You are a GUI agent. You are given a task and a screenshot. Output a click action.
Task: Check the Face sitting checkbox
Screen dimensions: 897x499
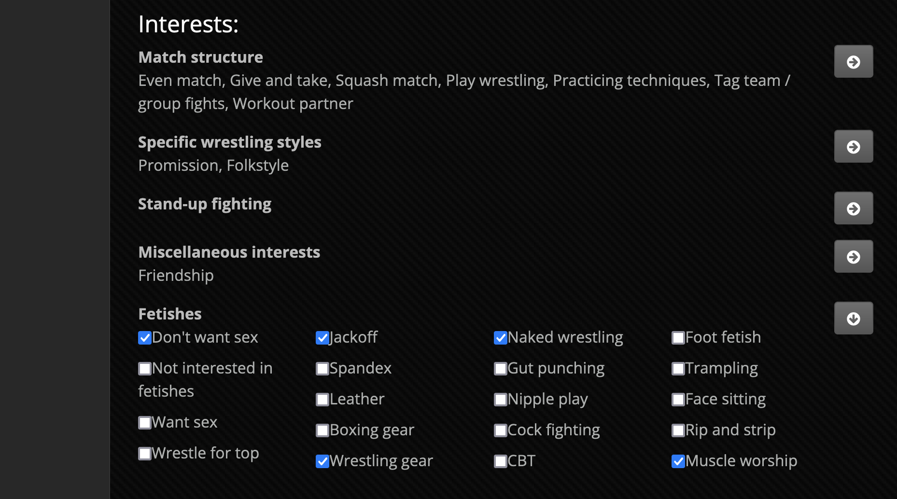[x=678, y=400]
